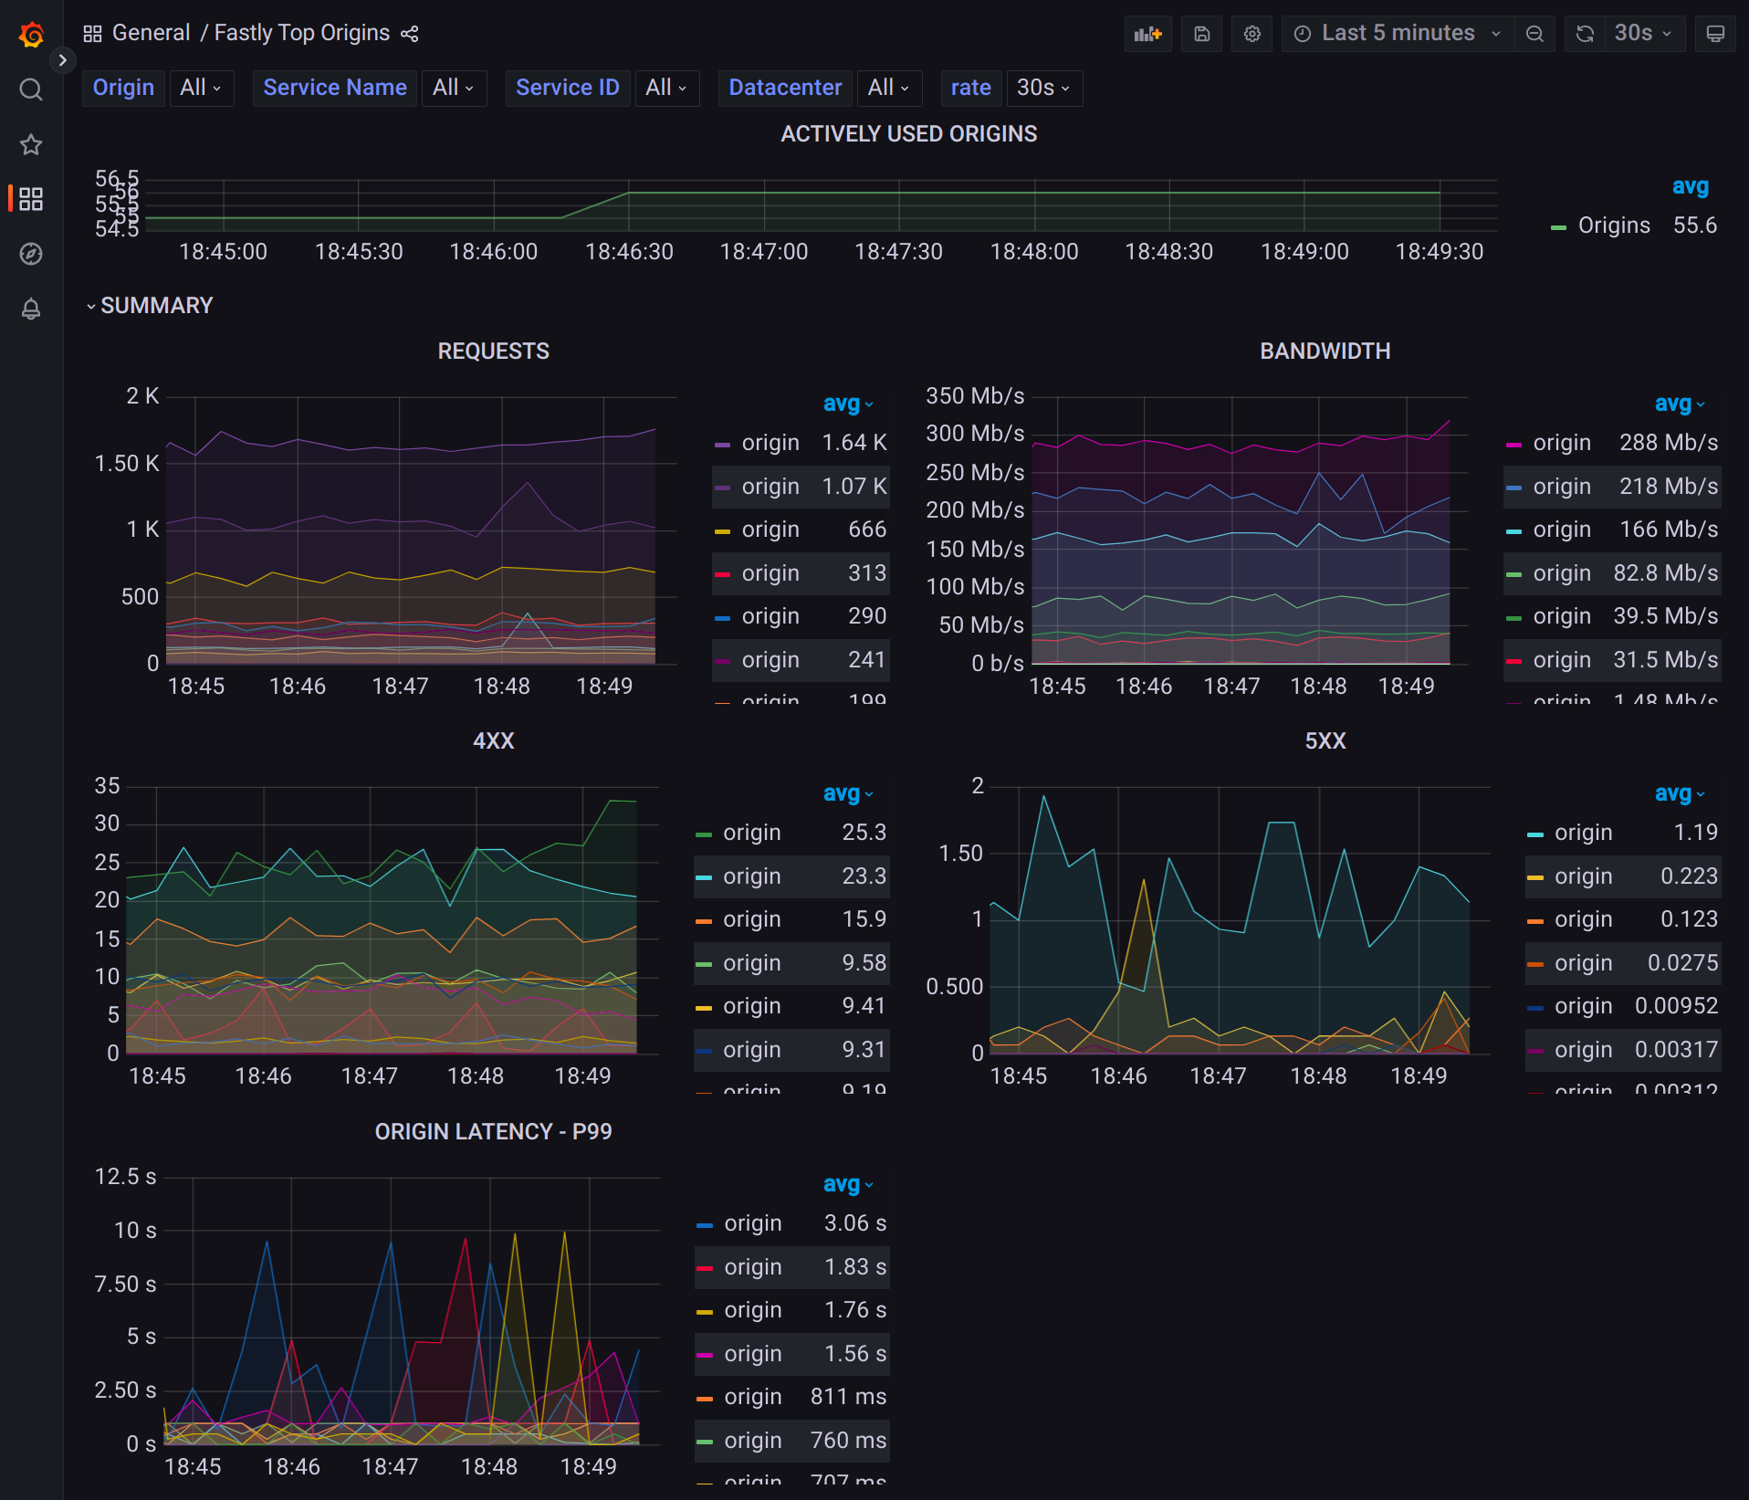The width and height of the screenshot is (1749, 1500).
Task: Save the dashboard with the disk icon
Action: pyautogui.click(x=1202, y=34)
